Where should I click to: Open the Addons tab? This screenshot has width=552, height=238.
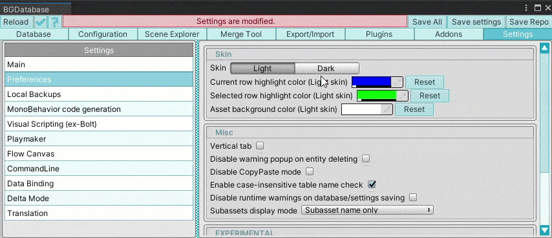tap(449, 34)
